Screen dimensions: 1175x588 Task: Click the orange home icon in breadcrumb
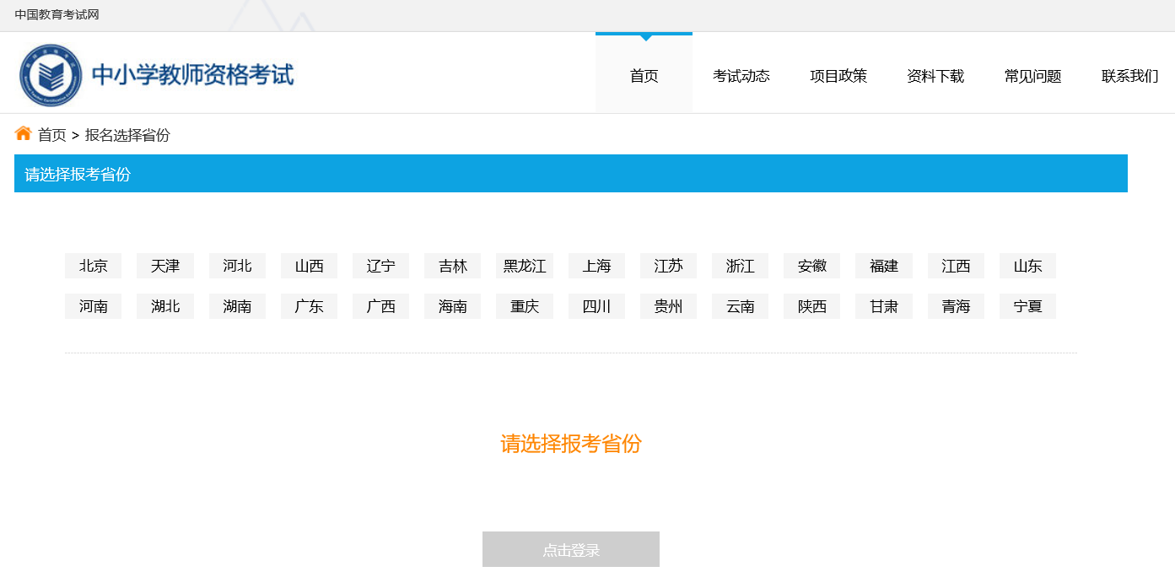(x=23, y=133)
